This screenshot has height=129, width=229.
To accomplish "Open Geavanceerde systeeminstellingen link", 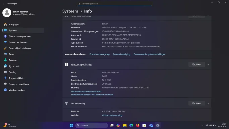I will 150,54.
